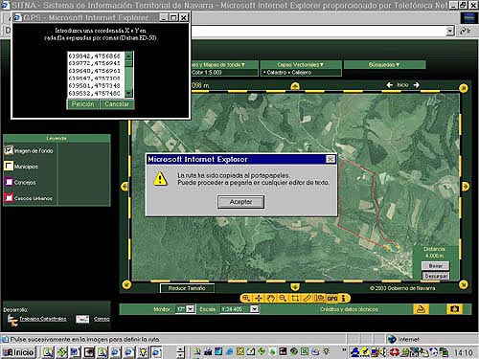Go to the previous view with the left Inicio arrow

coord(390,85)
